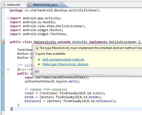Viewport: 142px width, 115px height.
Task: Click the underlined MainActivity class name
Action: 45,42
